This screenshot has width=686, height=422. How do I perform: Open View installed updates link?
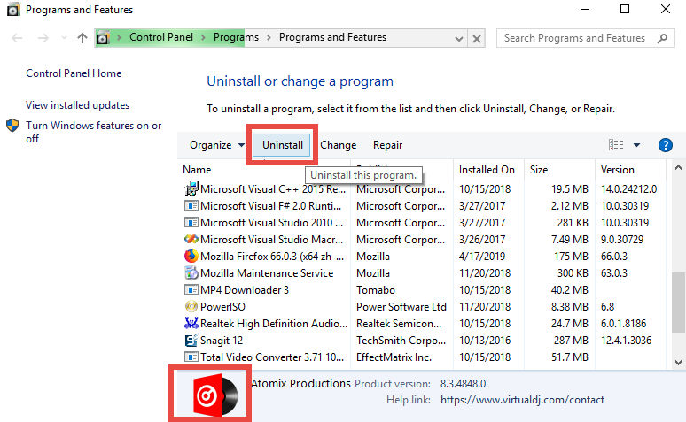77,105
